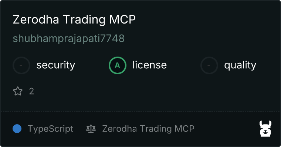
Task: Click the blue TypeScript language dot
Action: (17, 129)
